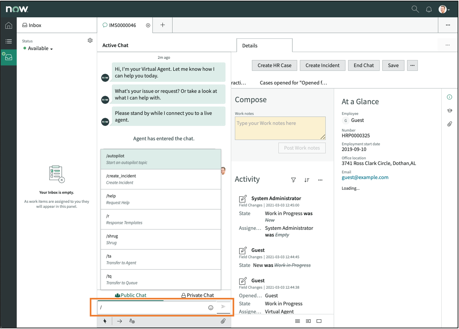Click the Inbox header label
This screenshot has height=329, width=459.
(32, 25)
